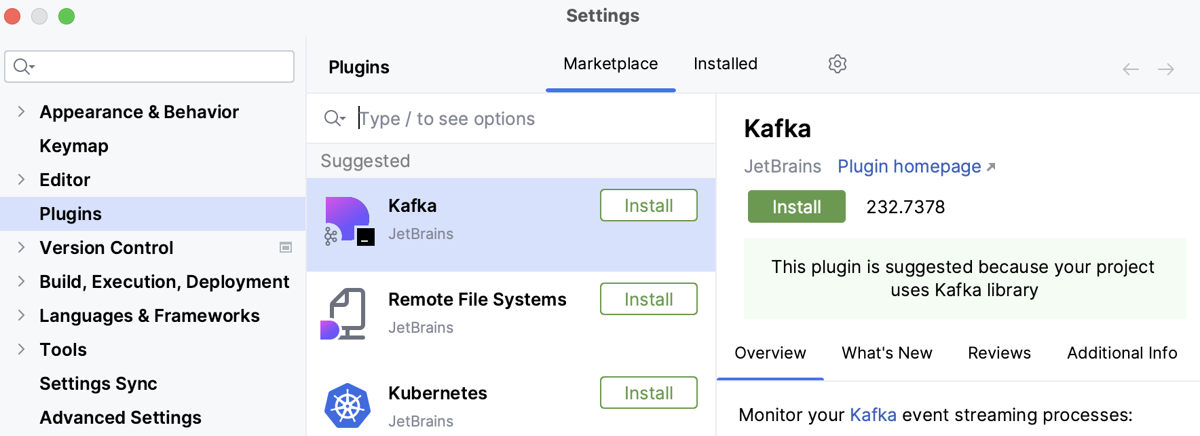The image size is (1200, 436).
Task: Click the Kubernetes plugin logo icon
Action: pos(348,405)
